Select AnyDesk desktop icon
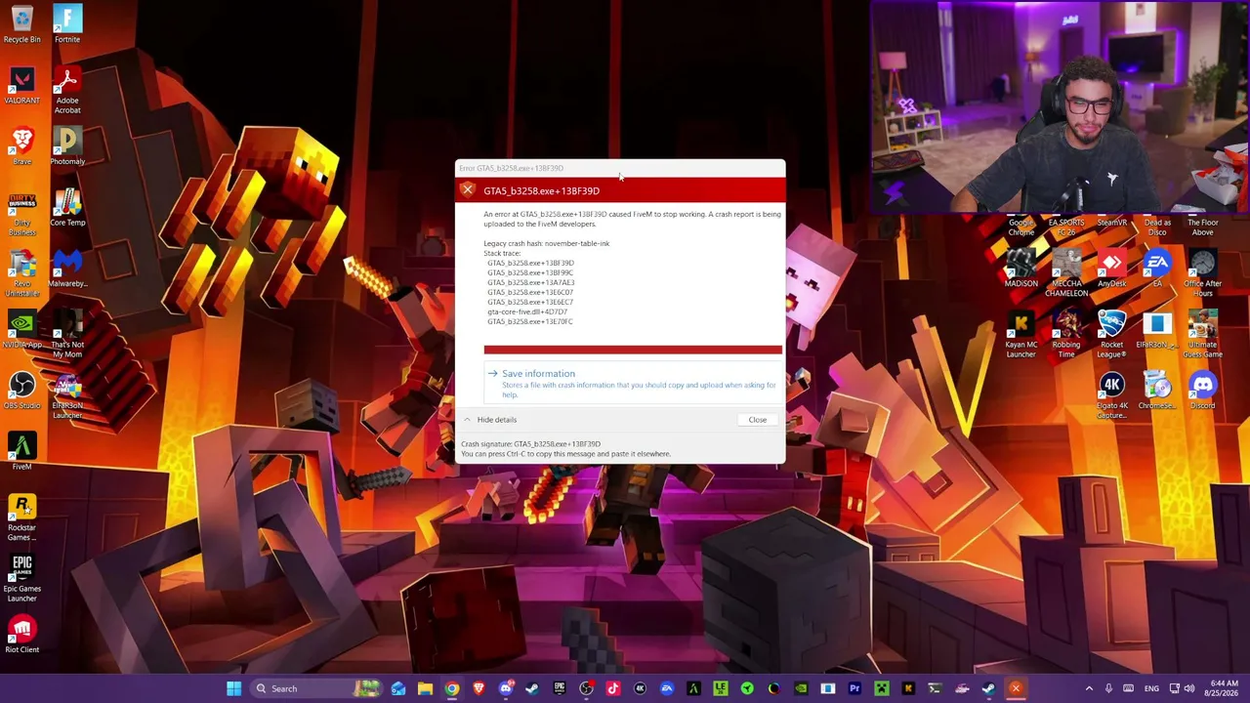Viewport: 1250px width, 703px height. coord(1111,269)
